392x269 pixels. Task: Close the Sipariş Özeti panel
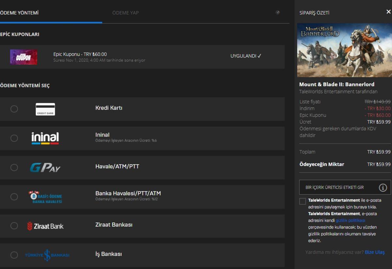(x=388, y=11)
